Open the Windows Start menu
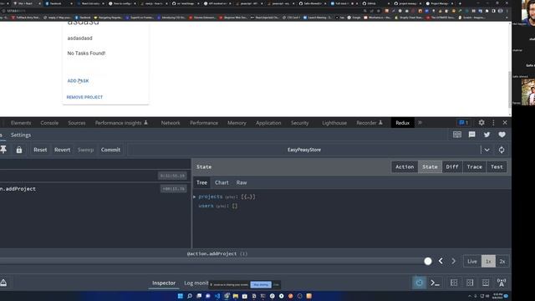This screenshot has width=535, height=301. [x=181, y=296]
